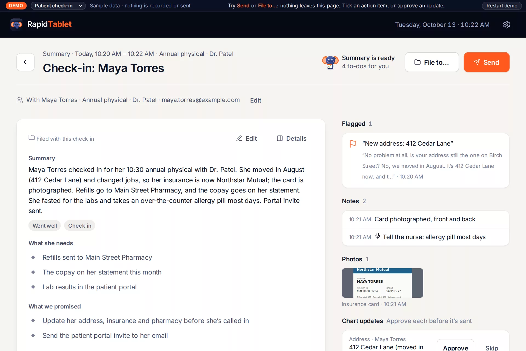Screen dimensions: 526x351
Task: Click the 4 to-dos for you text
Action: (365, 66)
